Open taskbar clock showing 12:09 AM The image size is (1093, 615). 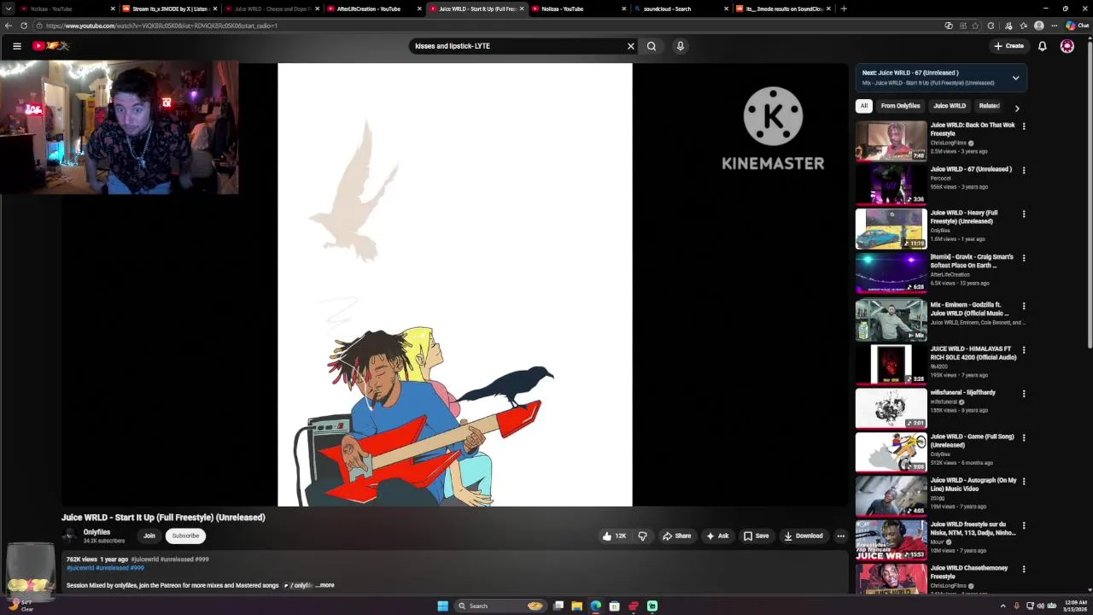1074,606
